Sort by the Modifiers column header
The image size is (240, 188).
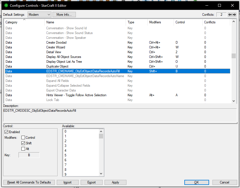tap(160, 22)
